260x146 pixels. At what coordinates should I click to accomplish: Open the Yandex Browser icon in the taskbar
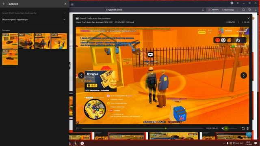pos(82,143)
